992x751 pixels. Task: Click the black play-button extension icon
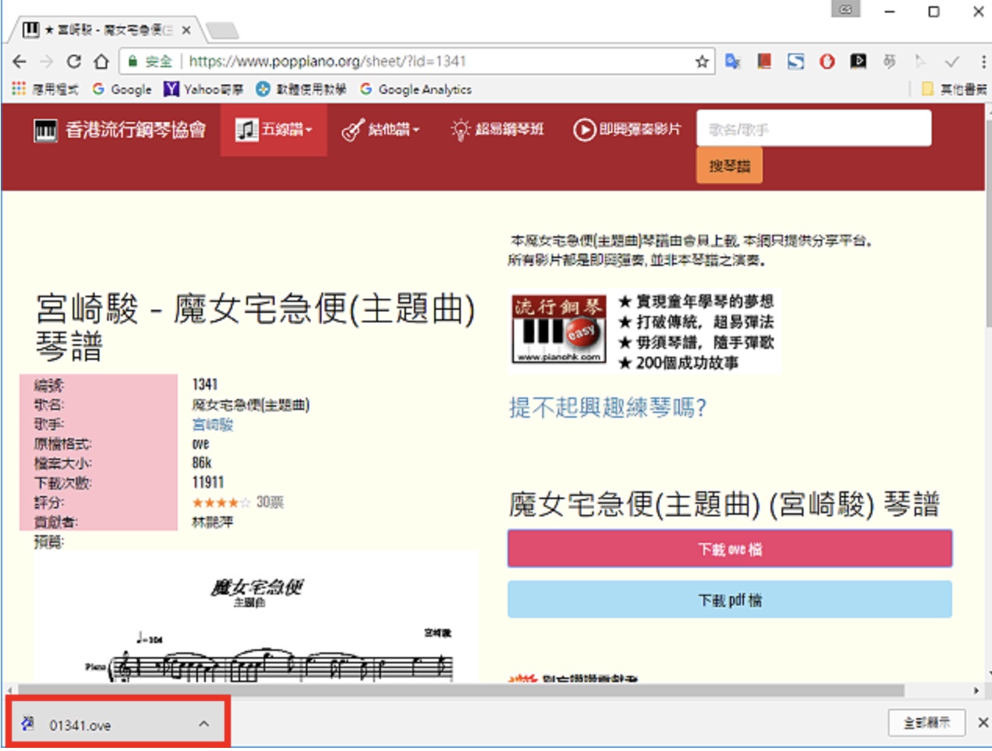pyautogui.click(x=858, y=61)
